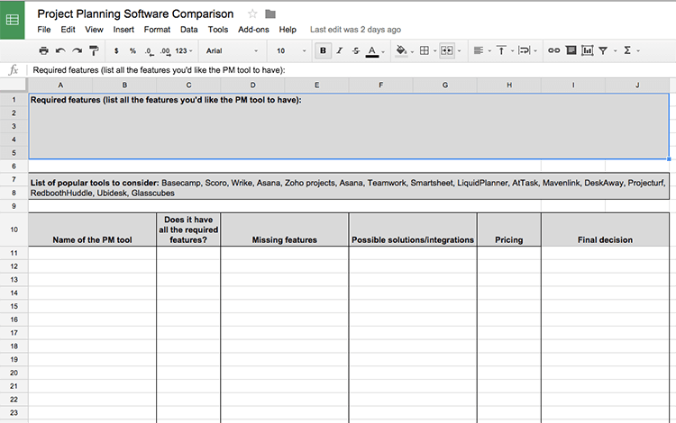Open the Insert menu
676x423 pixels.
[x=123, y=30]
